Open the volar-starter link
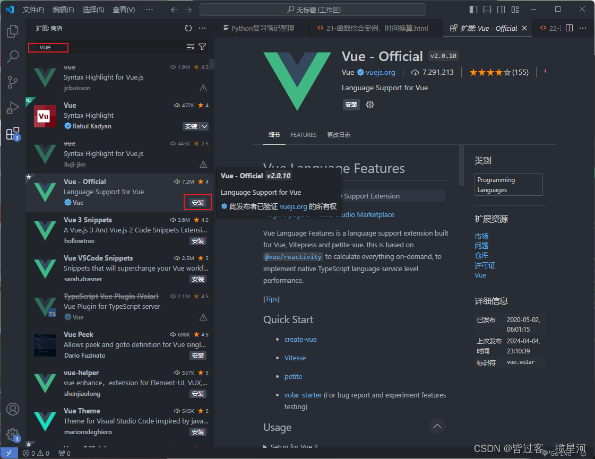The height and width of the screenshot is (459, 595). (303, 395)
